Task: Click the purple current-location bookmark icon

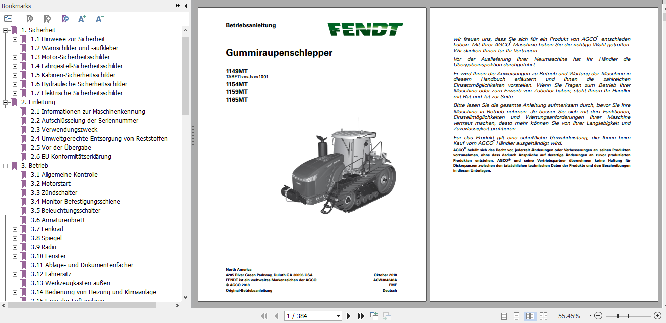Action: (x=65, y=19)
